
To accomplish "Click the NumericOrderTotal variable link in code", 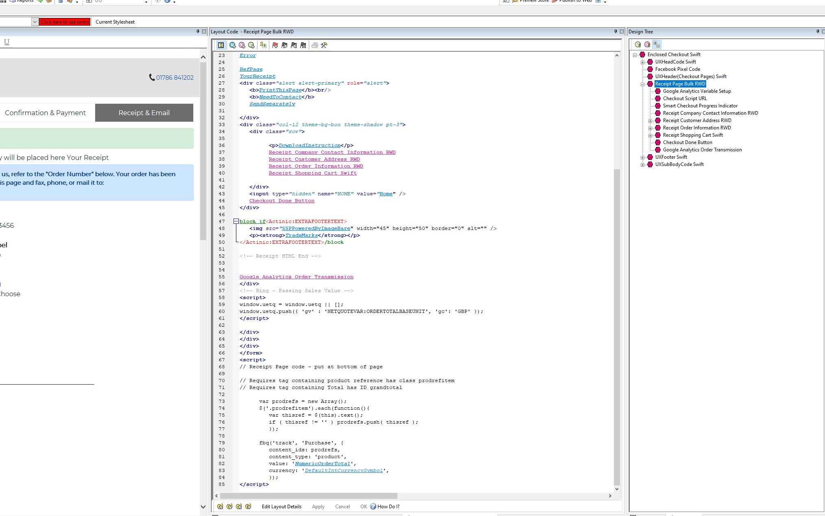I will [x=323, y=464].
